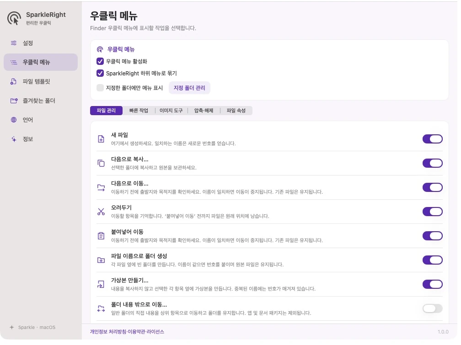Switch off 파일 이름으로 폴더 생성 toggle

click(x=433, y=260)
